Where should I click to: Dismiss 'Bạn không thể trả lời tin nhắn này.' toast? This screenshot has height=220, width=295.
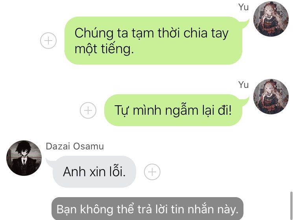[x=147, y=209]
